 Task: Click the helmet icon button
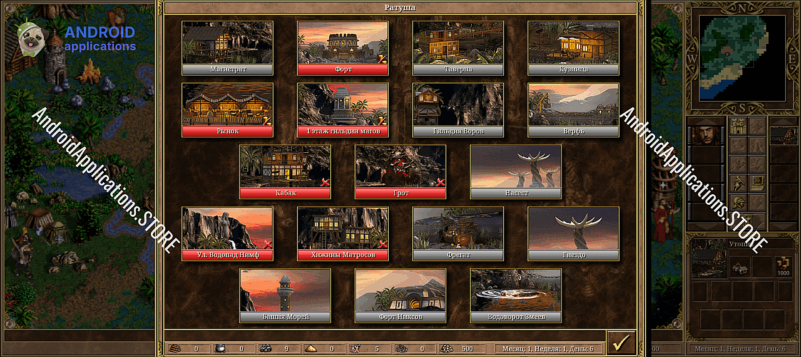coord(738,202)
